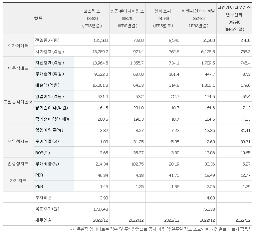The height and width of the screenshot is (231, 256).
Task: Click target price value 76,333
Action: pyautogui.click(x=209, y=209)
